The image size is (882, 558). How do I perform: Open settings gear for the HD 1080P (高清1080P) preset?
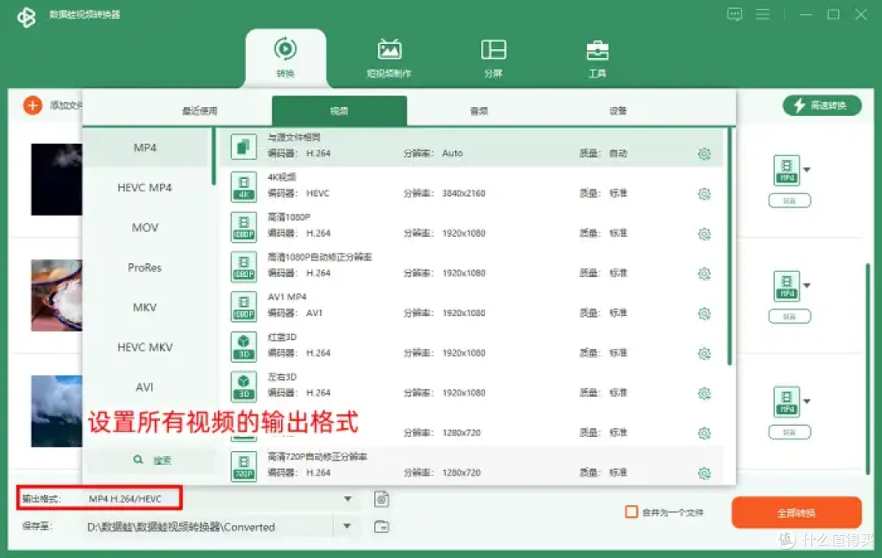tap(704, 234)
